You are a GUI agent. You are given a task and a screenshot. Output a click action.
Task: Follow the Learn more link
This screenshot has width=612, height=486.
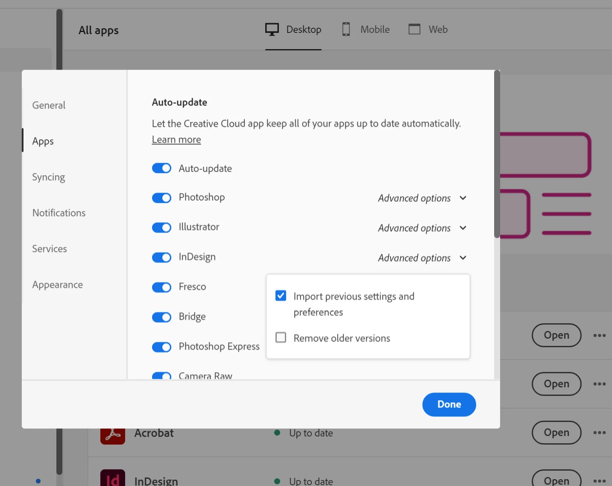coord(176,140)
